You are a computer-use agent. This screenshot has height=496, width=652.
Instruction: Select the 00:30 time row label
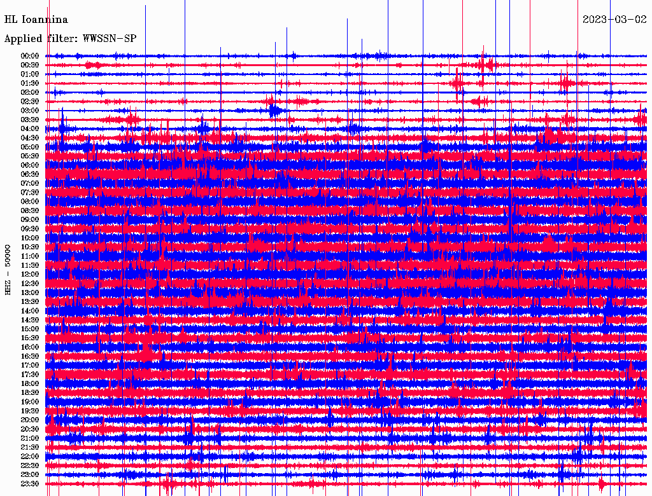coord(30,65)
